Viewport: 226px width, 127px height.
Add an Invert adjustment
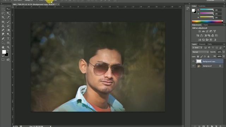200,40
